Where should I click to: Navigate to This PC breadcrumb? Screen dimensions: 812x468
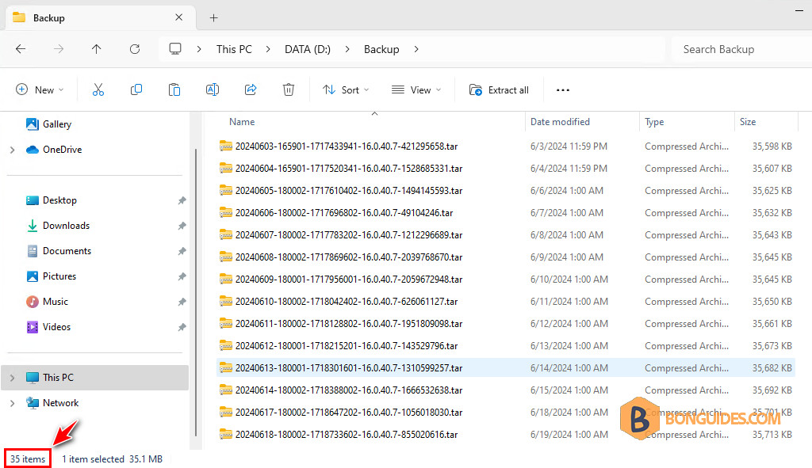[x=234, y=49]
